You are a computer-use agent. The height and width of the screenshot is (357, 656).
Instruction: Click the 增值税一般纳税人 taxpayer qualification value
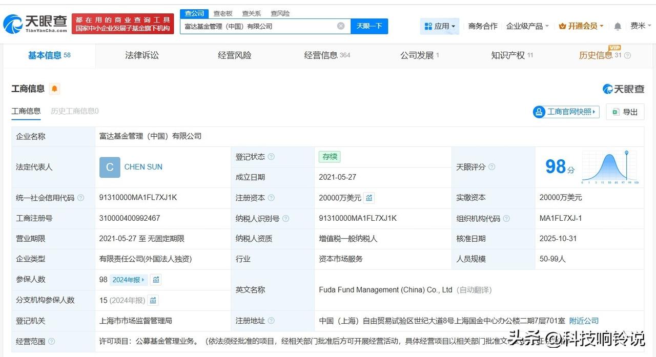(348, 239)
